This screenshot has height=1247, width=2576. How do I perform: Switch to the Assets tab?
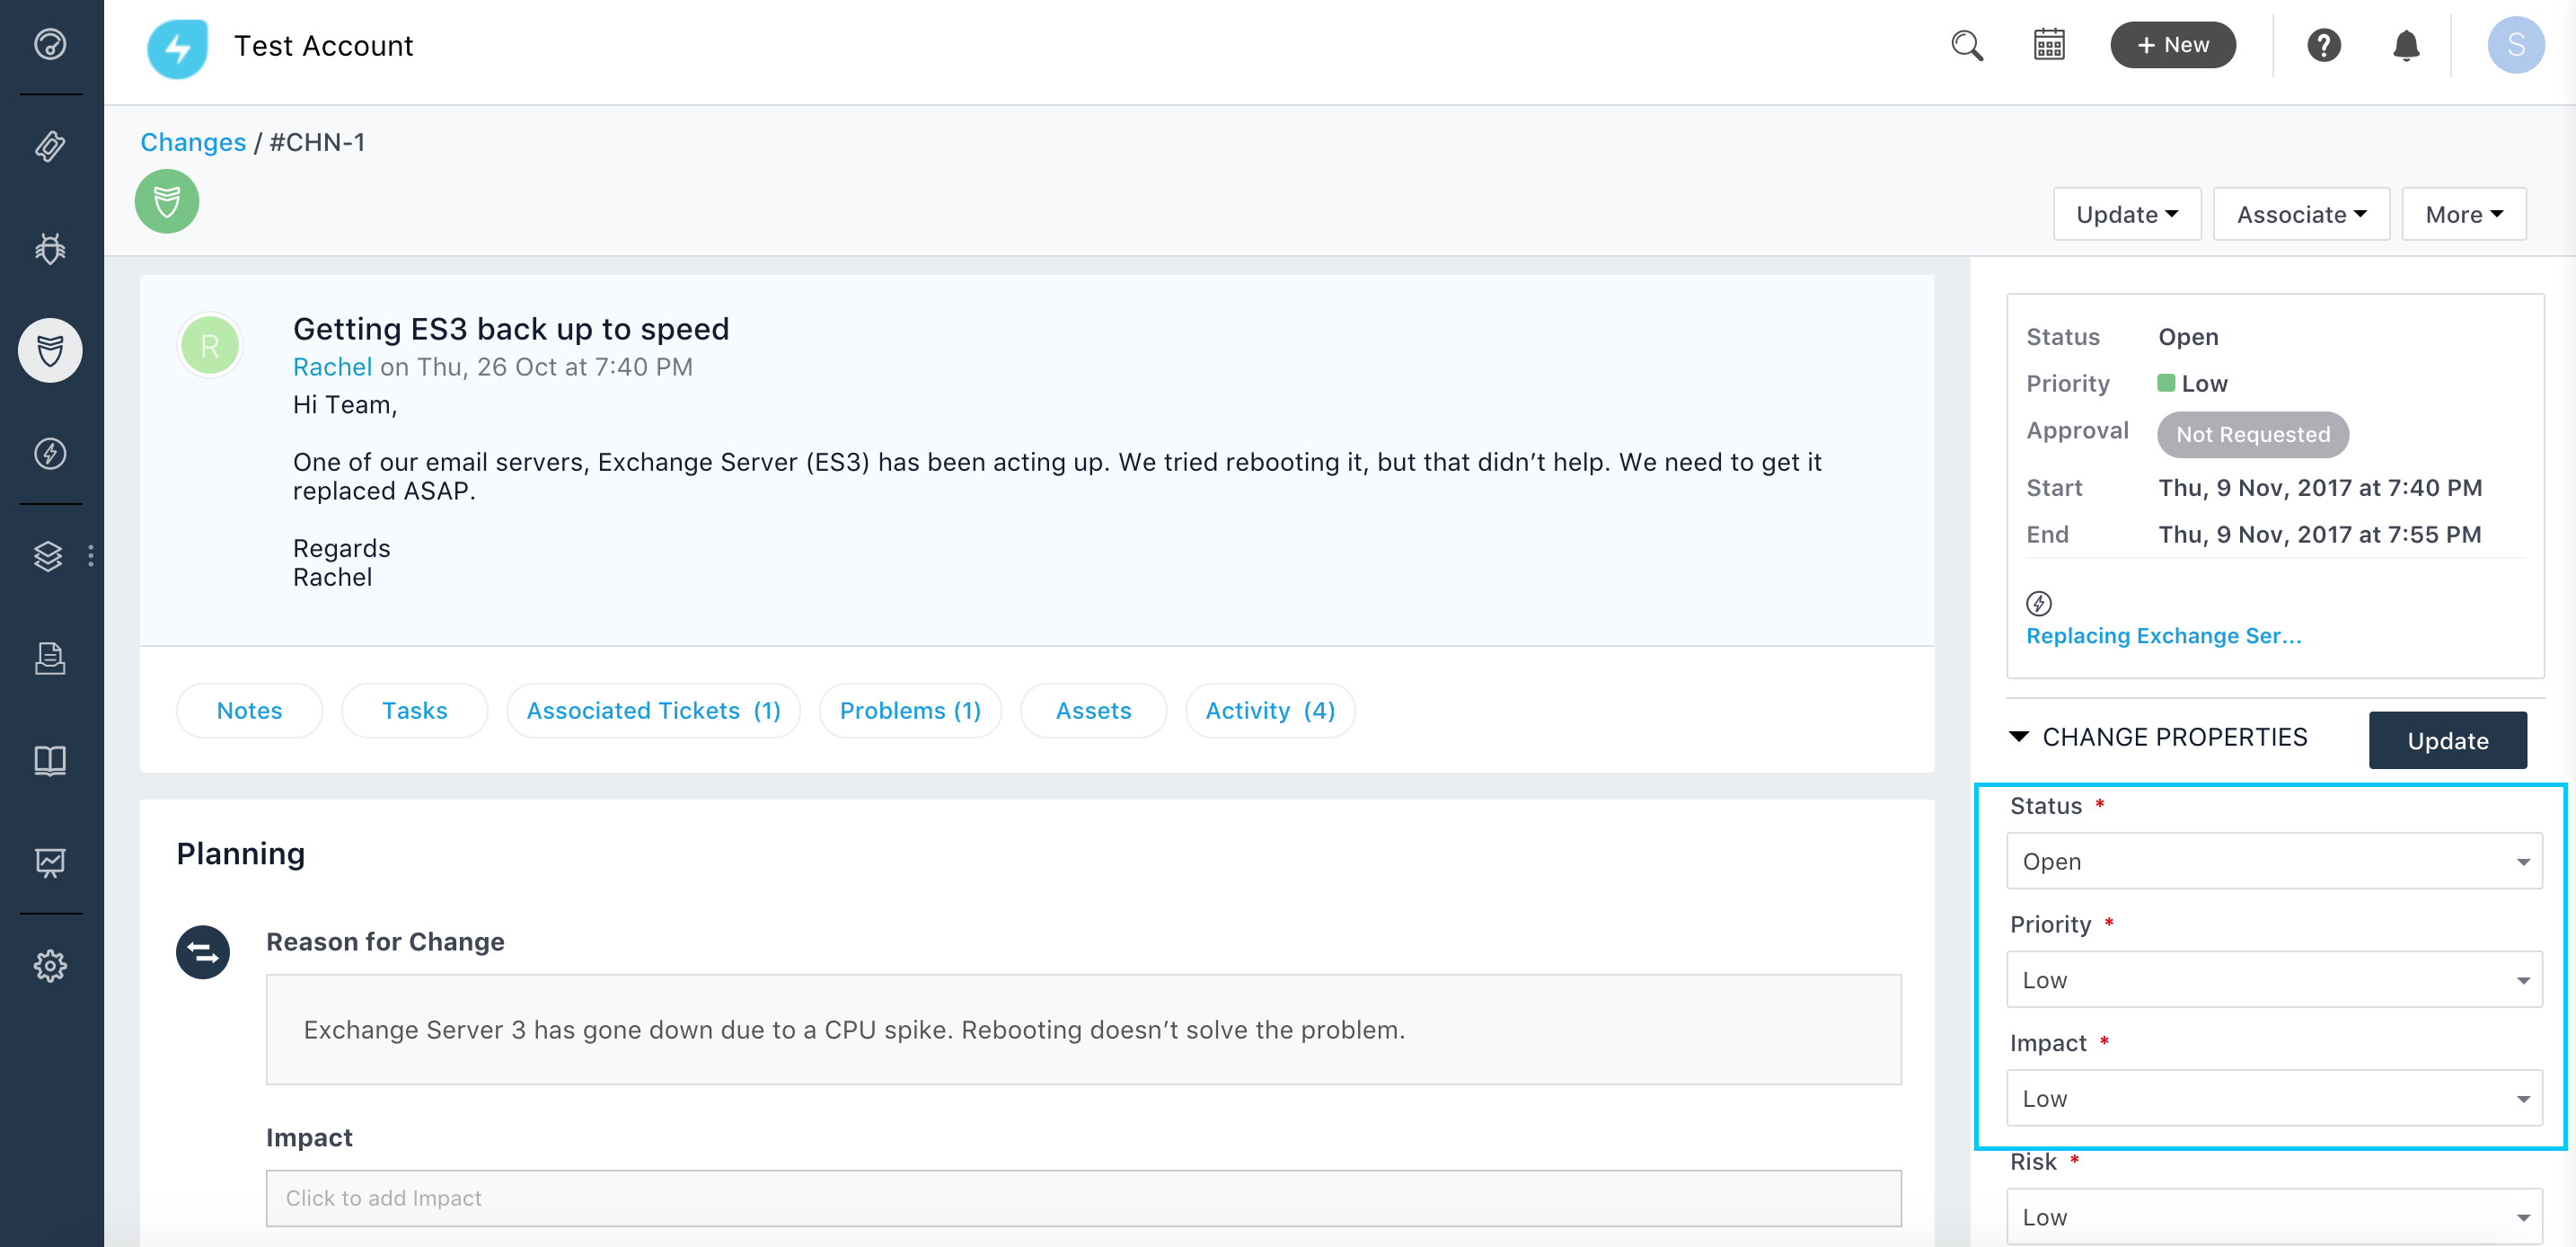pos(1093,710)
